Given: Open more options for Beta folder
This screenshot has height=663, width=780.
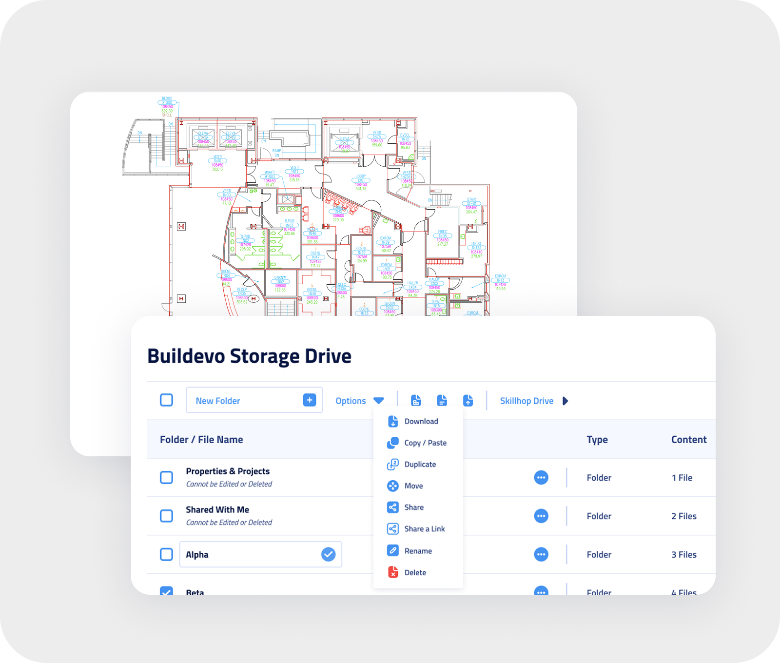Looking at the screenshot, I should [541, 591].
